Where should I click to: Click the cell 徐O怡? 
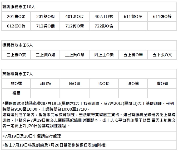(x=104, y=84)
